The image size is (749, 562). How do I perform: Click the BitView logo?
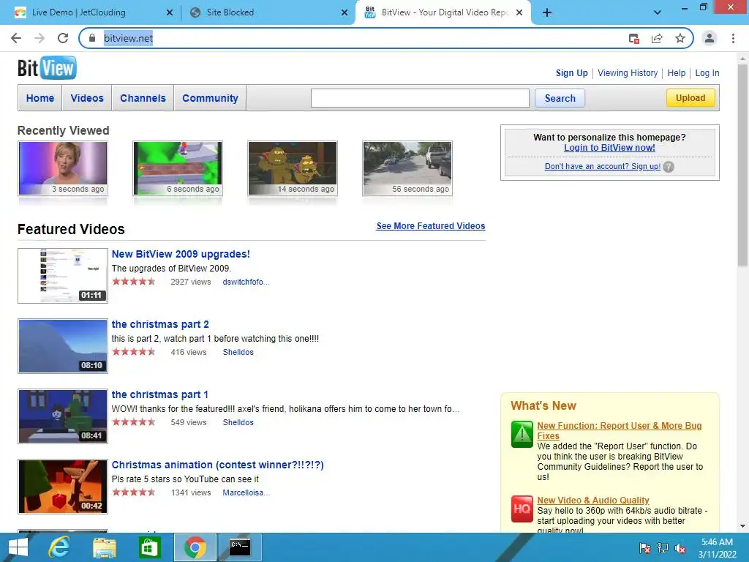[x=47, y=68]
